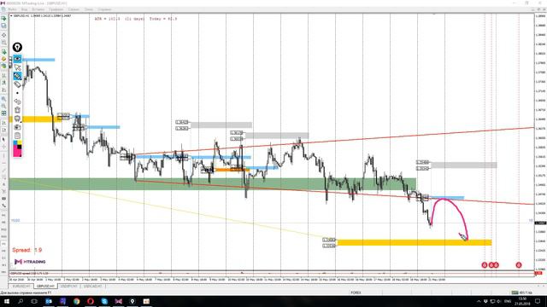Screen dimensions: 547x307
Task: Click the Zoom Out magnifier icon
Action: (3, 106)
